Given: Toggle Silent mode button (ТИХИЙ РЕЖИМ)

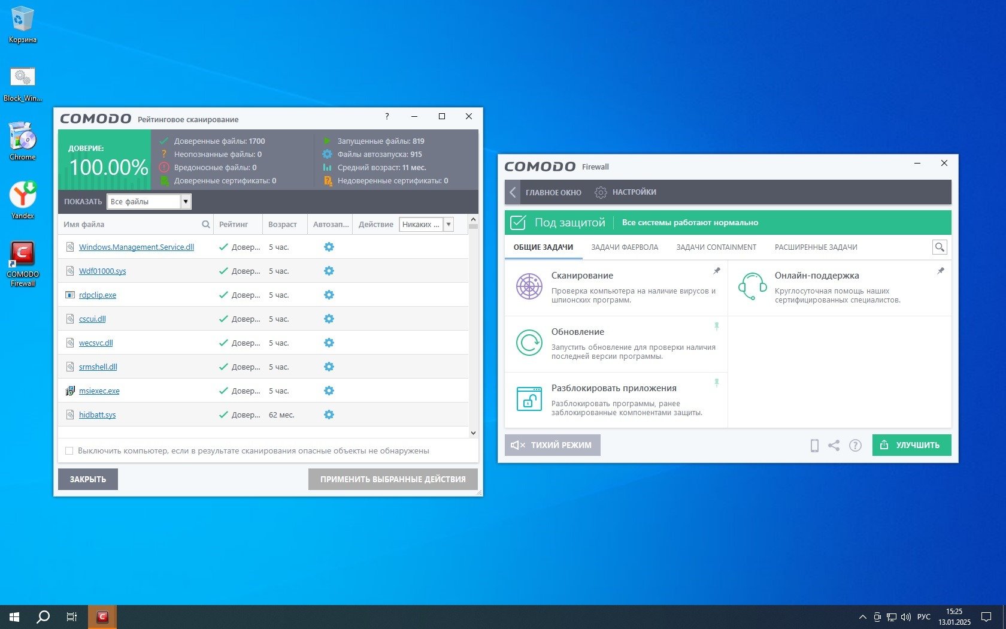Looking at the screenshot, I should click(552, 445).
